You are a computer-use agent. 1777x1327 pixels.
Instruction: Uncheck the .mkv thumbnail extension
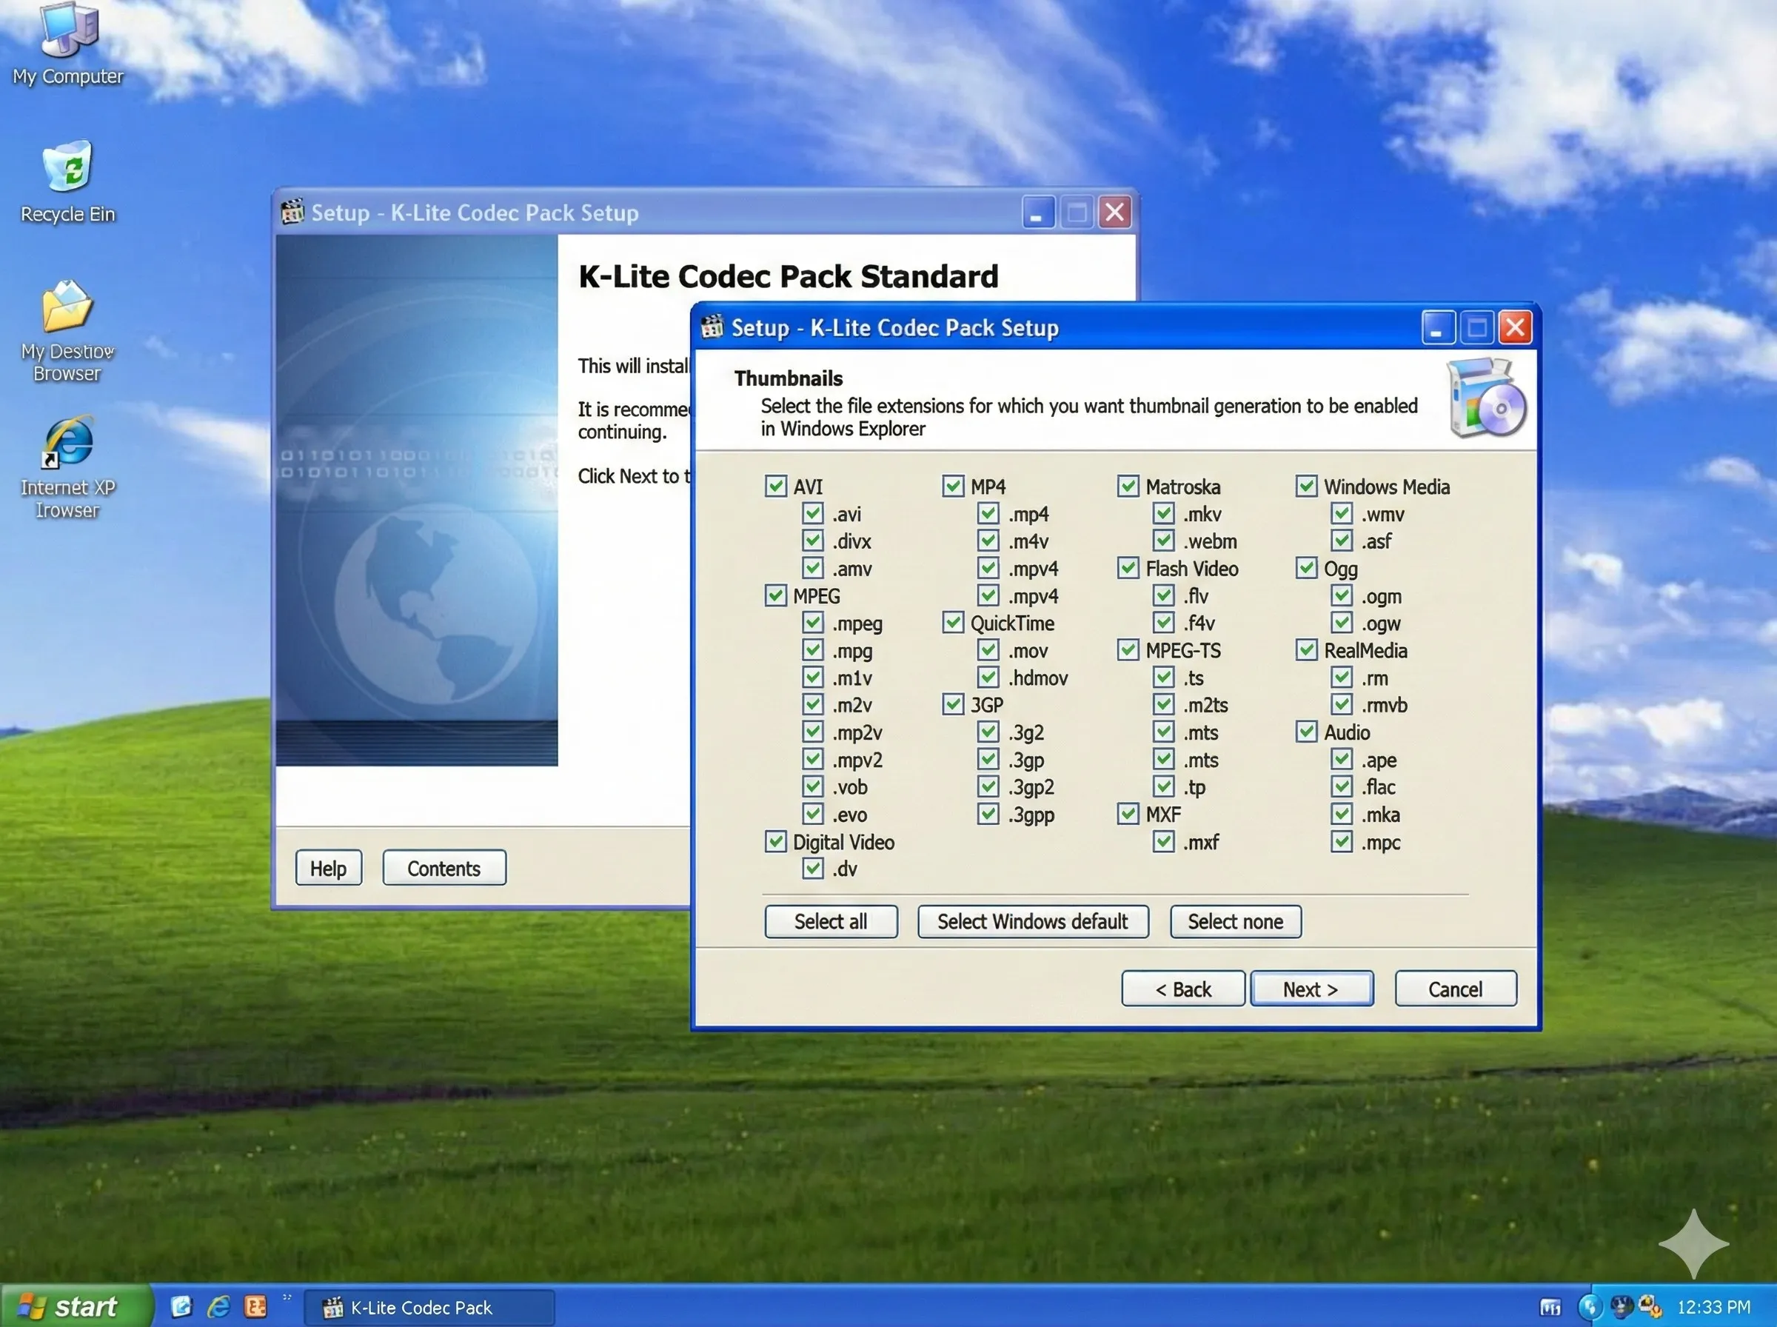(1163, 514)
